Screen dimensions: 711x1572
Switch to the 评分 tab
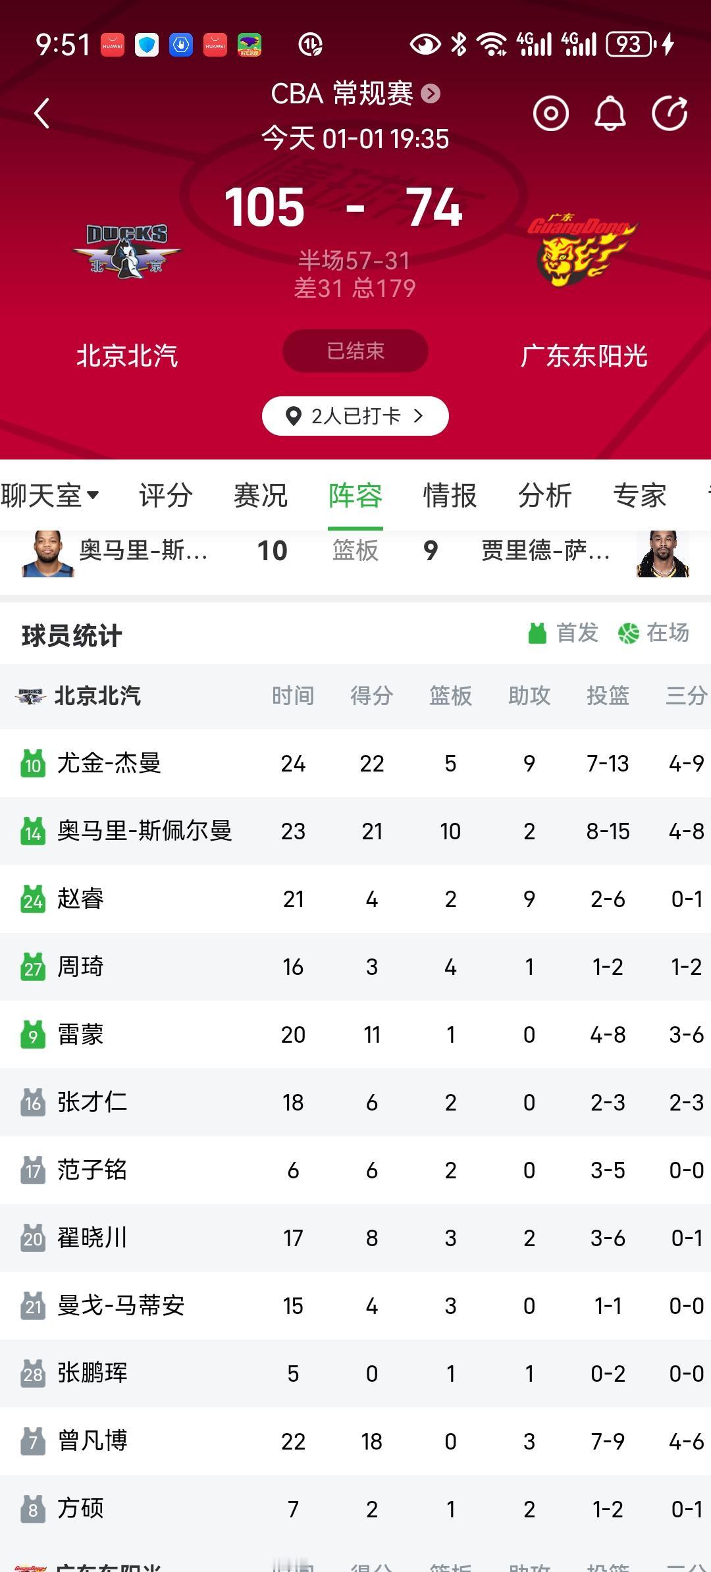click(165, 495)
